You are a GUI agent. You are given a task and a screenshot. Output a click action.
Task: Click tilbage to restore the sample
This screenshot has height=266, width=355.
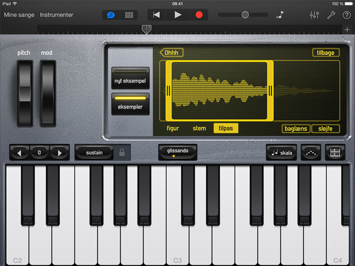coord(326,53)
